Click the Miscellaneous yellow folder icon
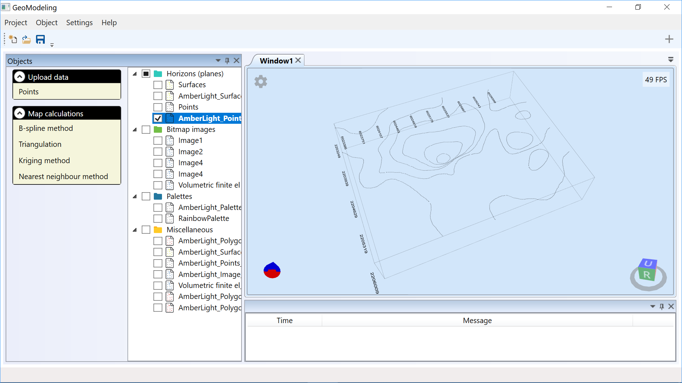The image size is (682, 383). (x=158, y=230)
